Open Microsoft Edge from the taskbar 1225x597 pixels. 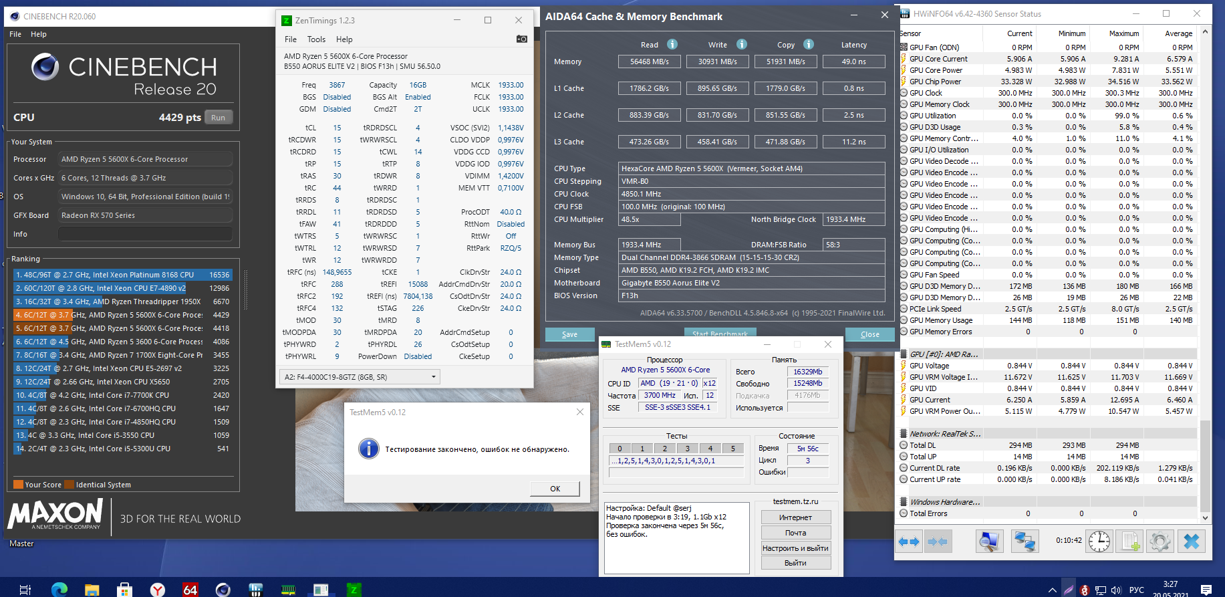[59, 589]
